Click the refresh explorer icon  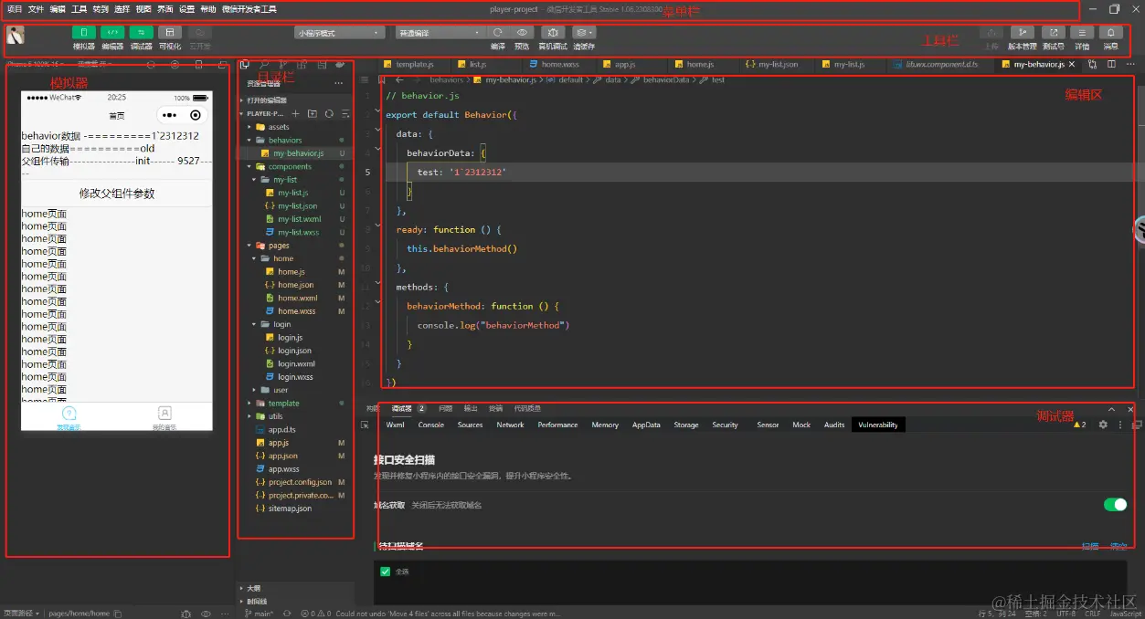click(329, 114)
